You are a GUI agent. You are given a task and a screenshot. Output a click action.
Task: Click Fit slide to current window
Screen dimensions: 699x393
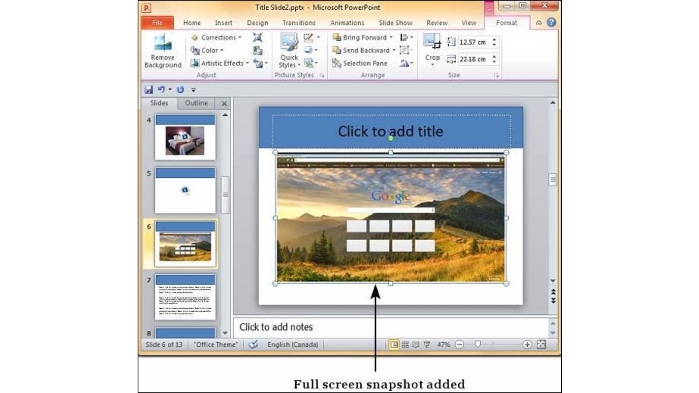[541, 345]
